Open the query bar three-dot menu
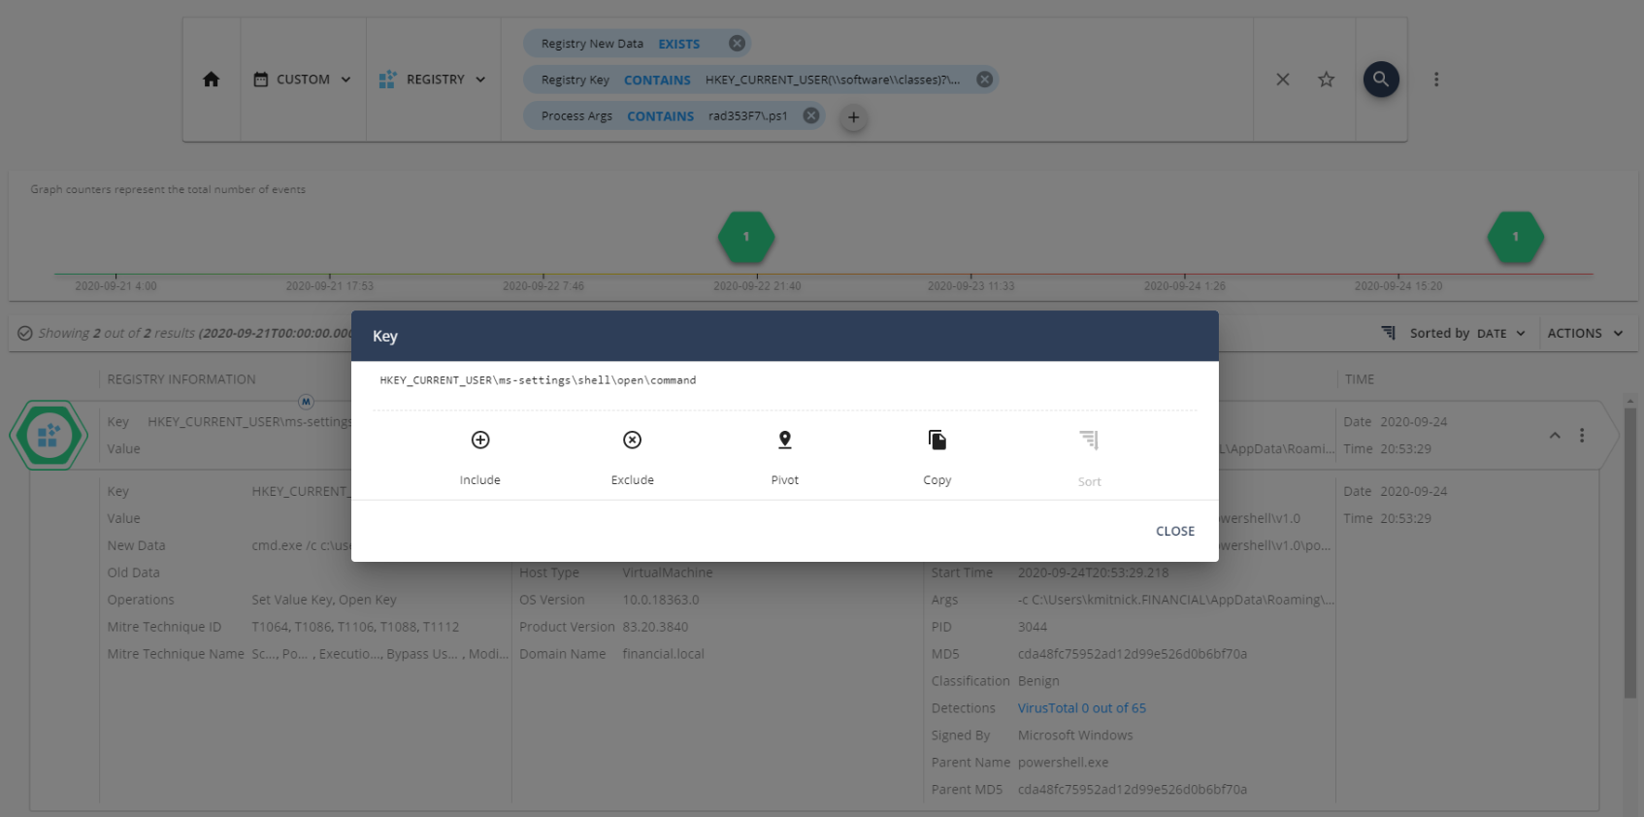Screen dimensions: 1644x817 pos(1436,80)
